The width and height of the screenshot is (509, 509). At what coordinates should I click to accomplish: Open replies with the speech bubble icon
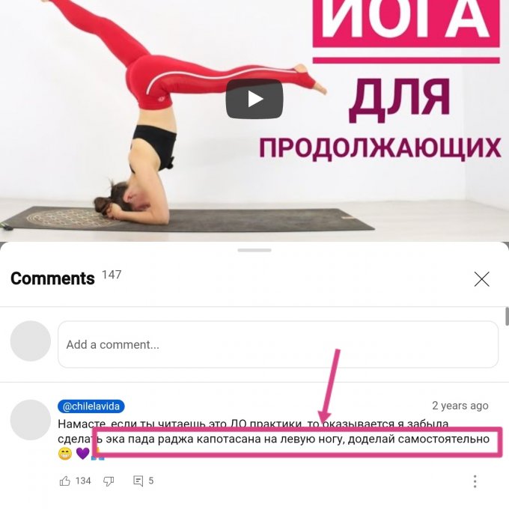pyautogui.click(x=138, y=481)
